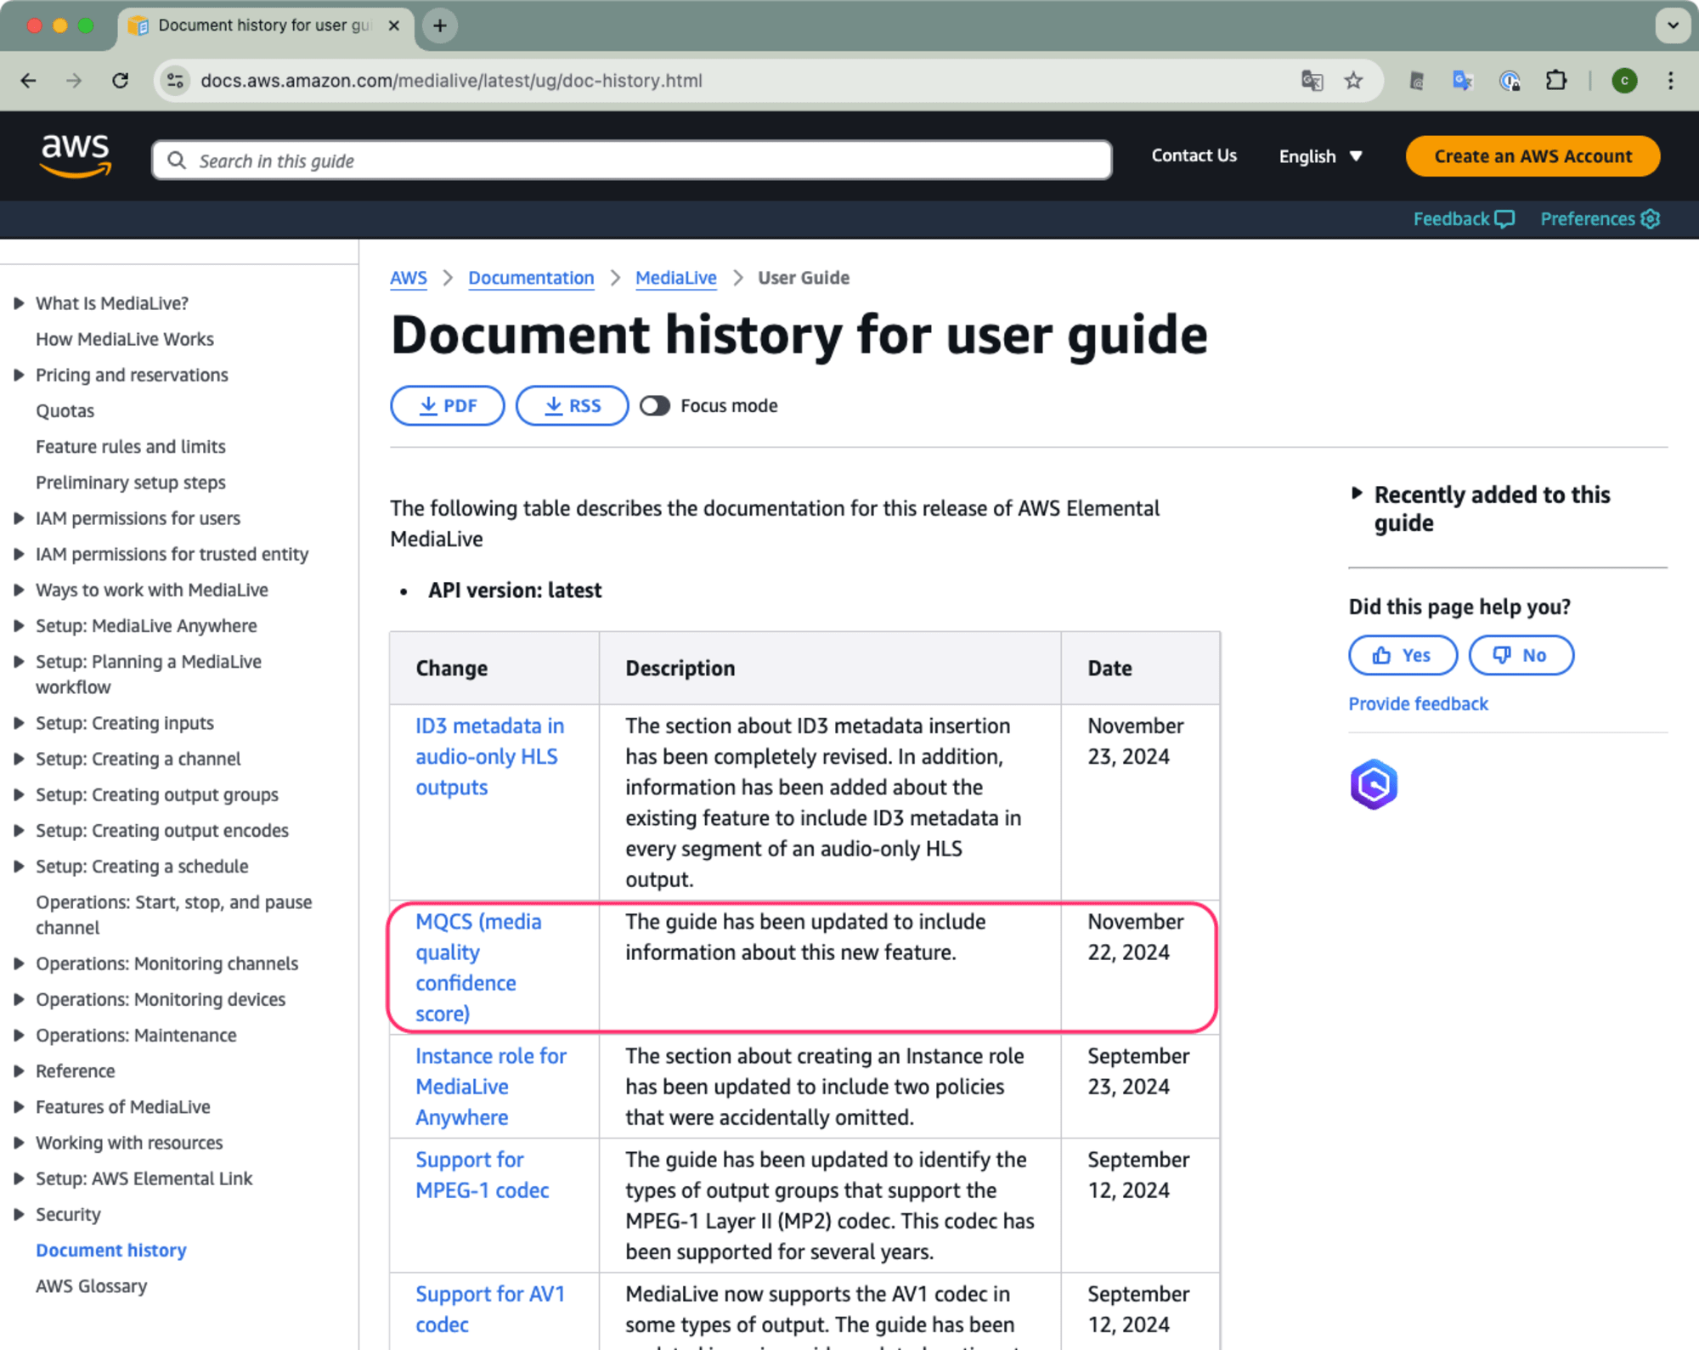This screenshot has width=1699, height=1350.
Task: Click the AWS logo in the header
Action: click(76, 155)
